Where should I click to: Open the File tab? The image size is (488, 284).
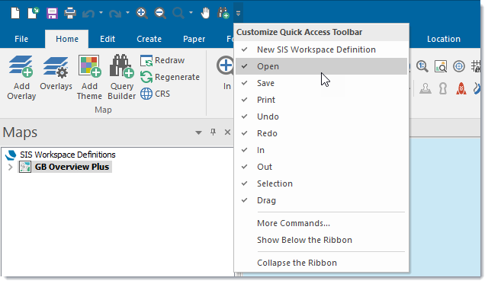[x=21, y=39]
